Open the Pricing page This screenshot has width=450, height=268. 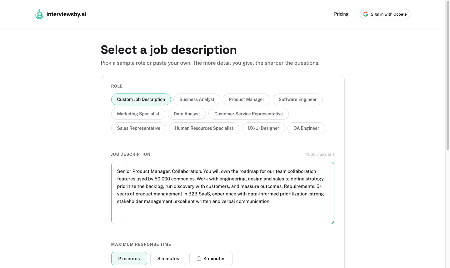click(341, 14)
